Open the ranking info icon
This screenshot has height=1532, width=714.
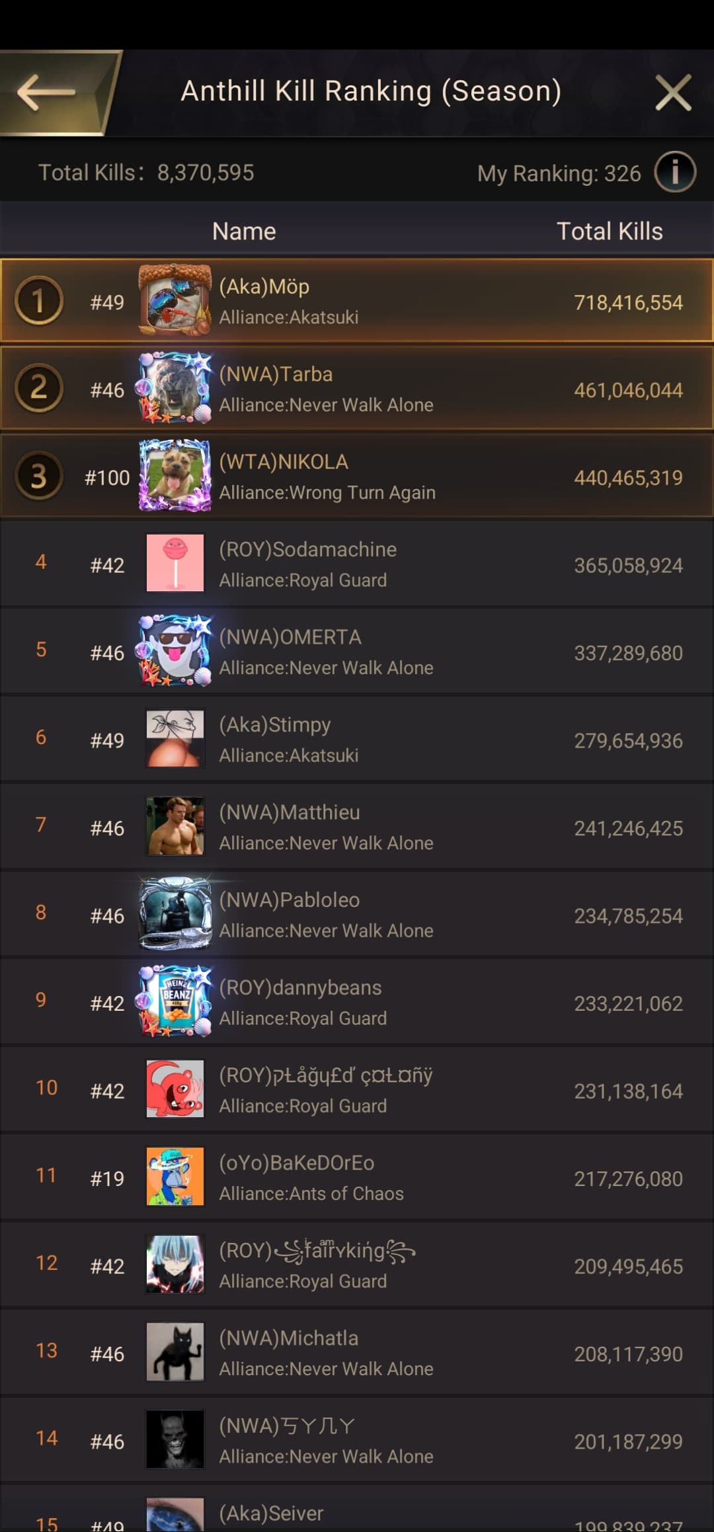pos(674,173)
